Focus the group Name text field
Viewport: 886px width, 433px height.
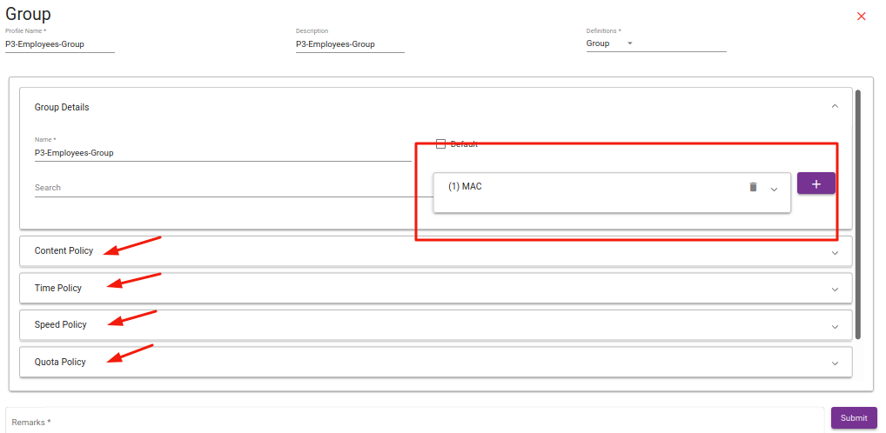point(222,153)
